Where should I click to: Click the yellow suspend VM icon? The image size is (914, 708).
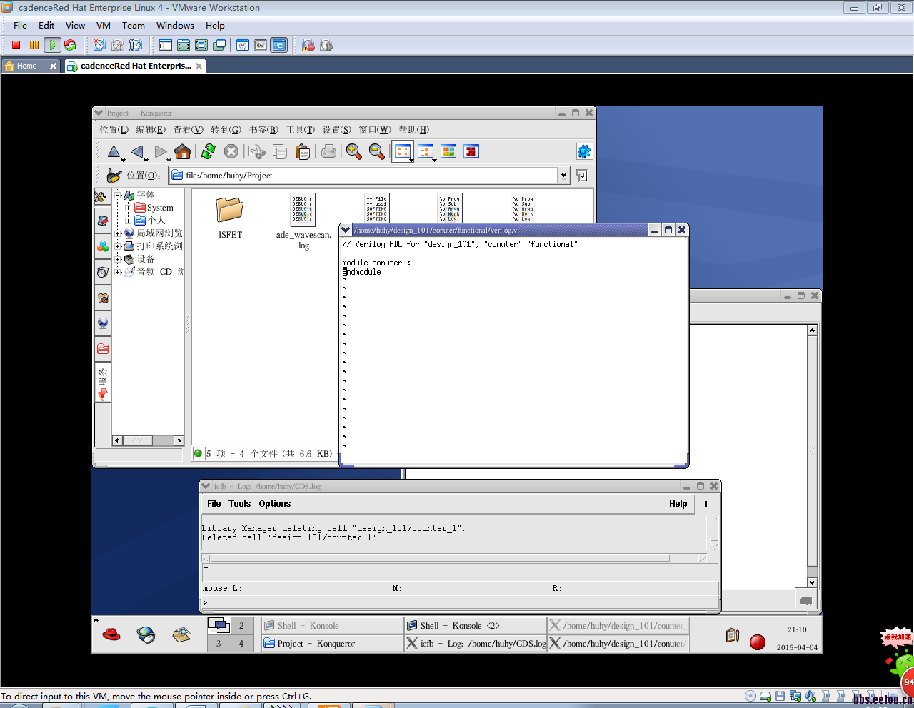(x=34, y=45)
